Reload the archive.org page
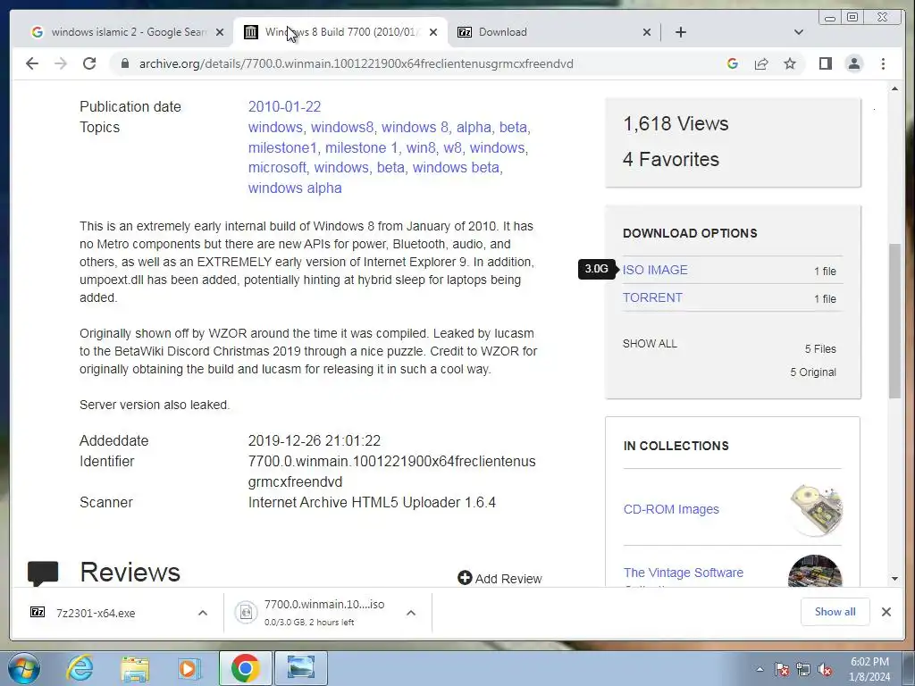 pos(89,63)
